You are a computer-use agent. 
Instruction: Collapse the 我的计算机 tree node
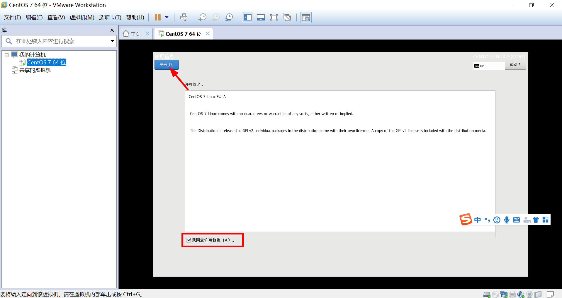point(6,55)
